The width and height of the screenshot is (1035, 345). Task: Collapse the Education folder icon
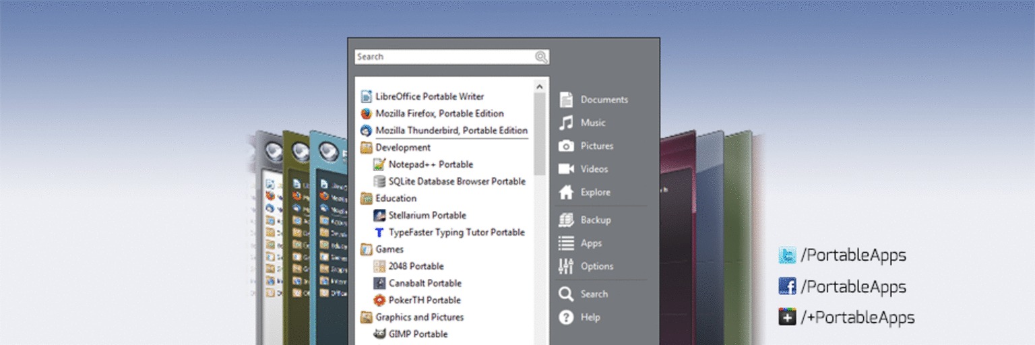[367, 198]
